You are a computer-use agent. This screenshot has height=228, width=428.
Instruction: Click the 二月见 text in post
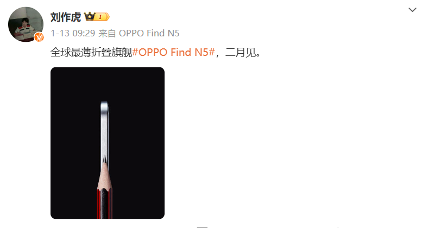[x=241, y=52]
